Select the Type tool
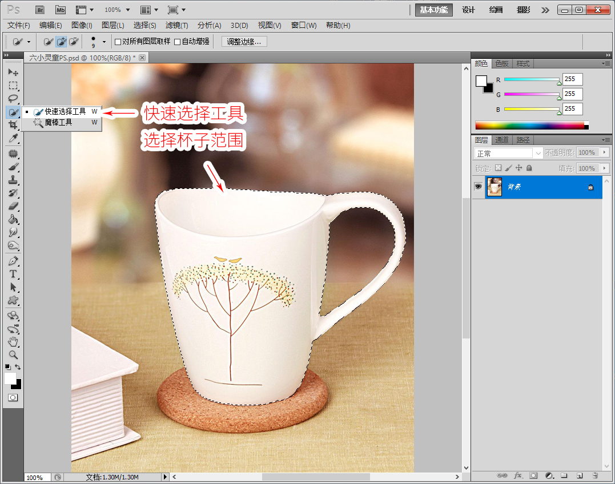Viewport: 615px width, 484px height. pos(13,274)
